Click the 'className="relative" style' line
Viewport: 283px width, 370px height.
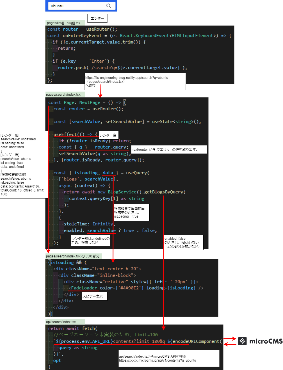tap(131, 282)
